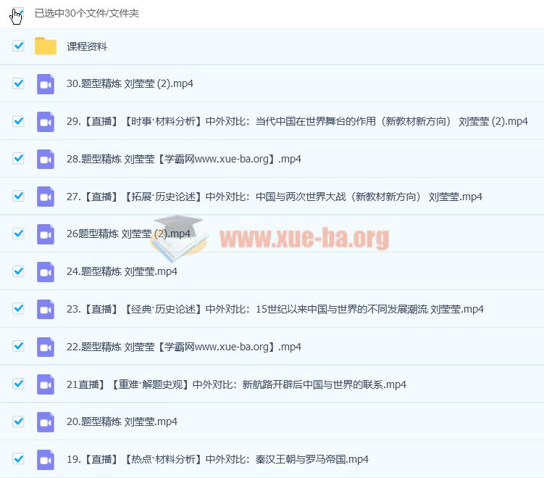Uncheck the 22.题型精炼 file checkbox

coord(18,346)
